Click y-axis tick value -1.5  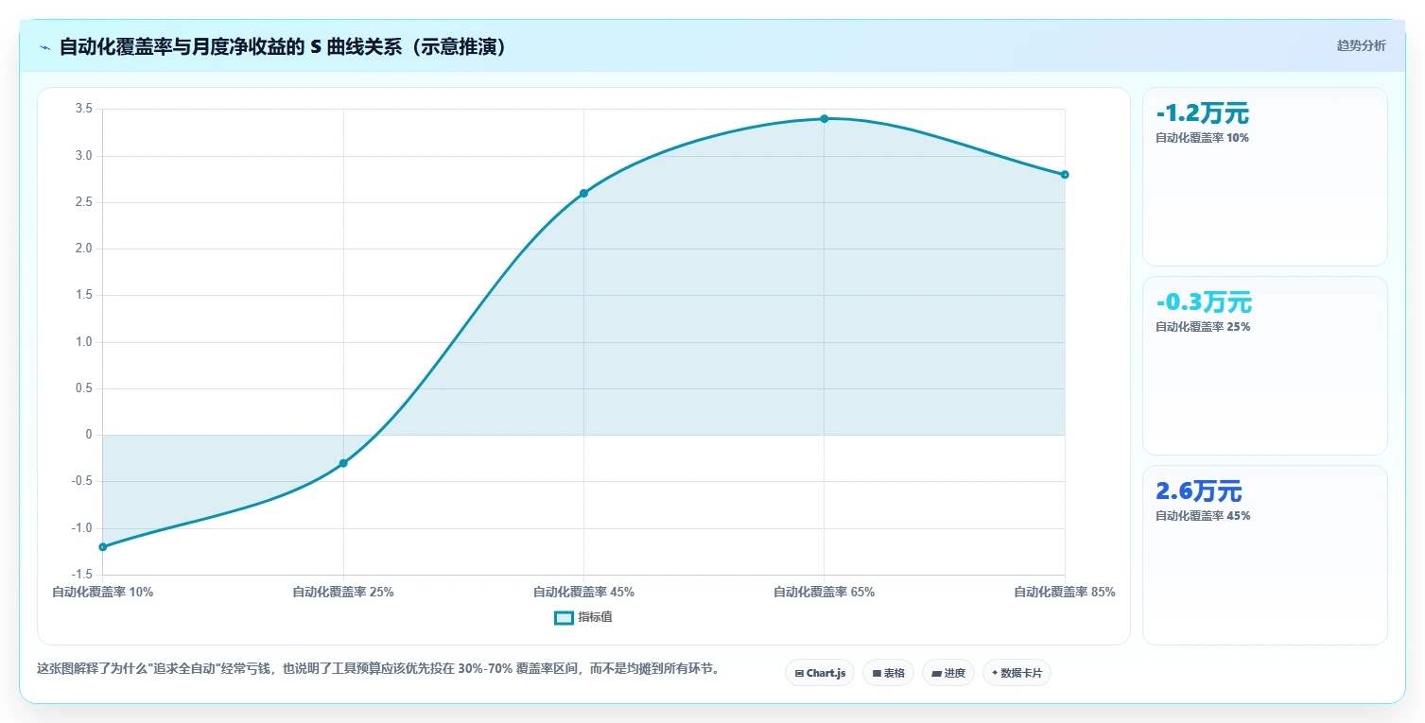point(81,575)
